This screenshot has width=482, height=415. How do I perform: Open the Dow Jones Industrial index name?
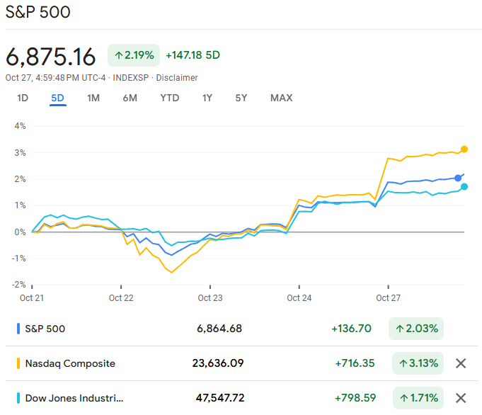[74, 398]
